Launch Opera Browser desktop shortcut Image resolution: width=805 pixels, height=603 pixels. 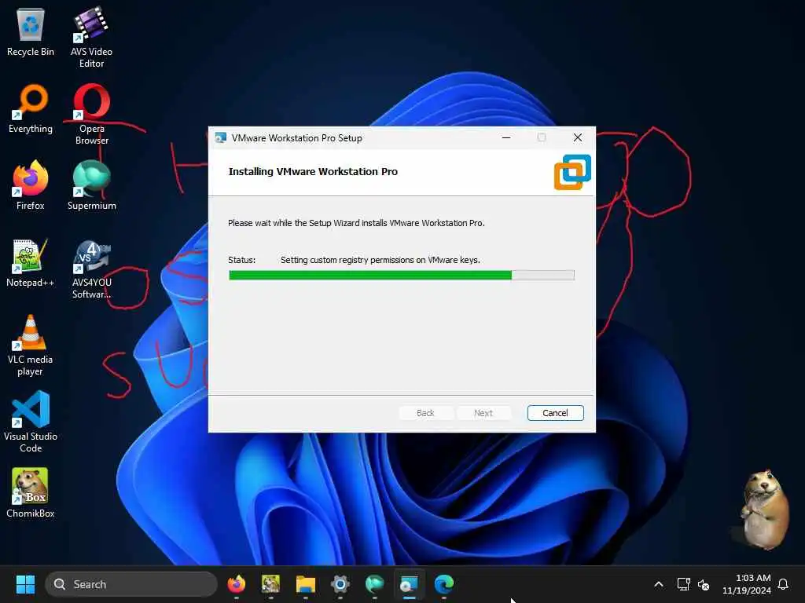[x=91, y=115]
